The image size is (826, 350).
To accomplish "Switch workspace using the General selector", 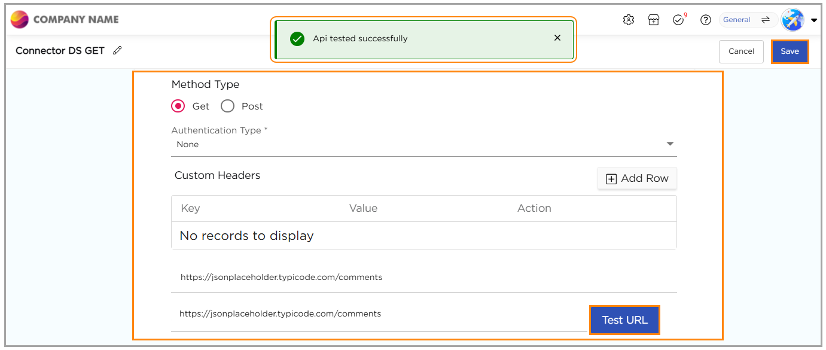I will tap(747, 20).
